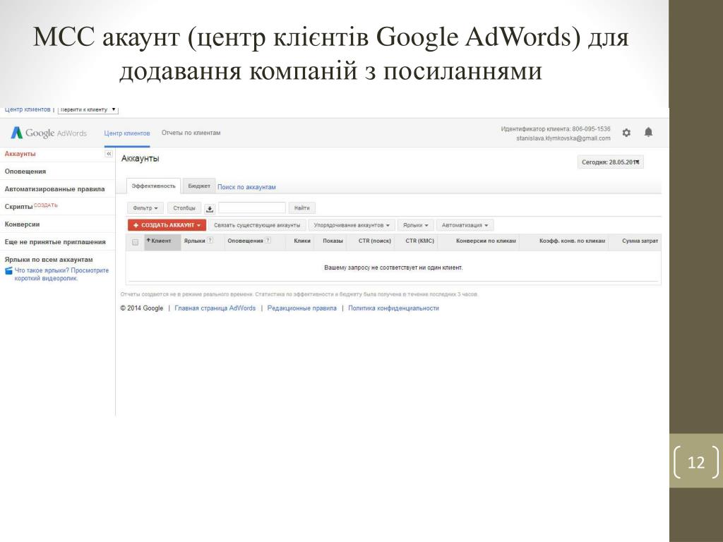Image resolution: width=723 pixels, height=542 pixels.
Task: Click the Google AdWords logo
Action: pos(49,133)
